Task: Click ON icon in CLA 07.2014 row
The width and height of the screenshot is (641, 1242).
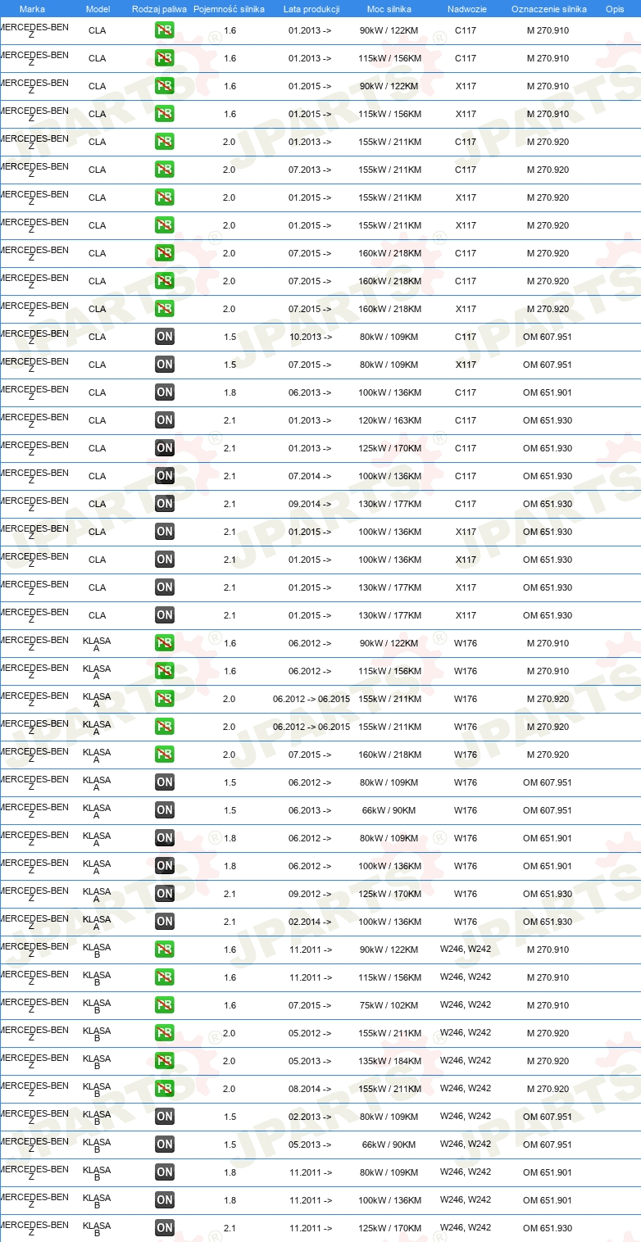Action: pos(165,476)
